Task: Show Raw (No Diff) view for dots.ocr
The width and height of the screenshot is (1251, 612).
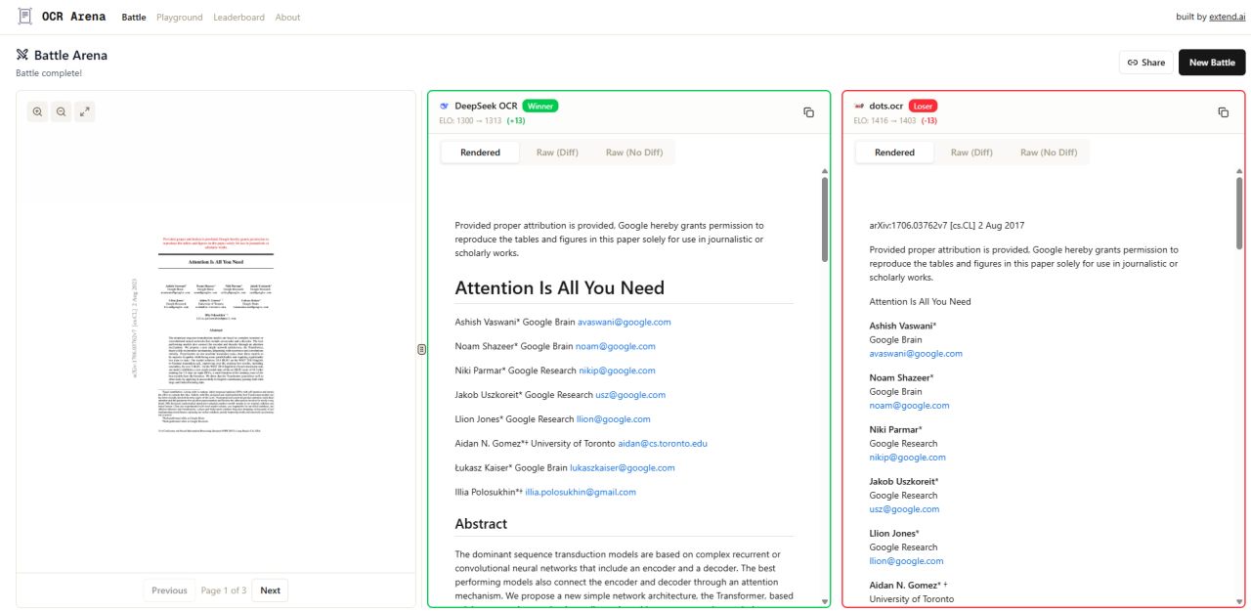Action: [1049, 153]
